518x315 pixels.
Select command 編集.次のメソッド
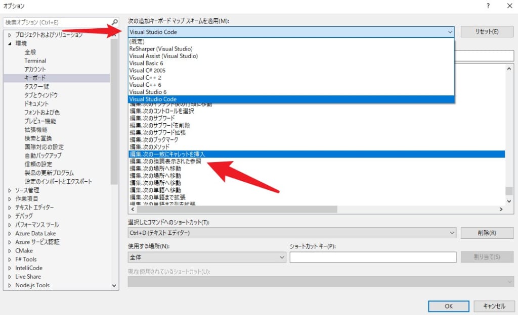150,147
